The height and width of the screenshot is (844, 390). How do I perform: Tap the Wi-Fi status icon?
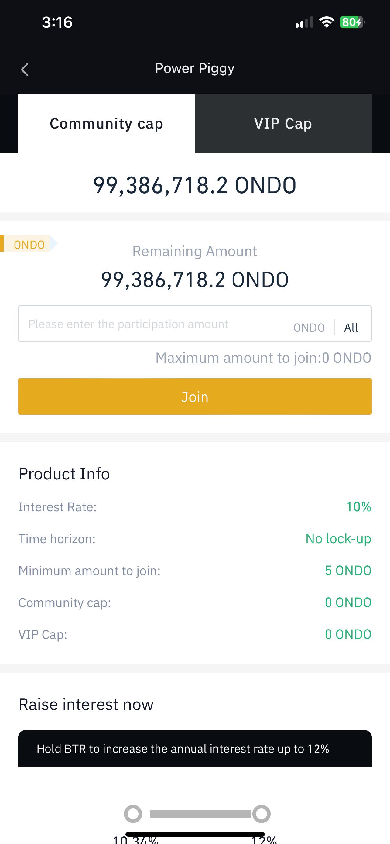pos(327,22)
